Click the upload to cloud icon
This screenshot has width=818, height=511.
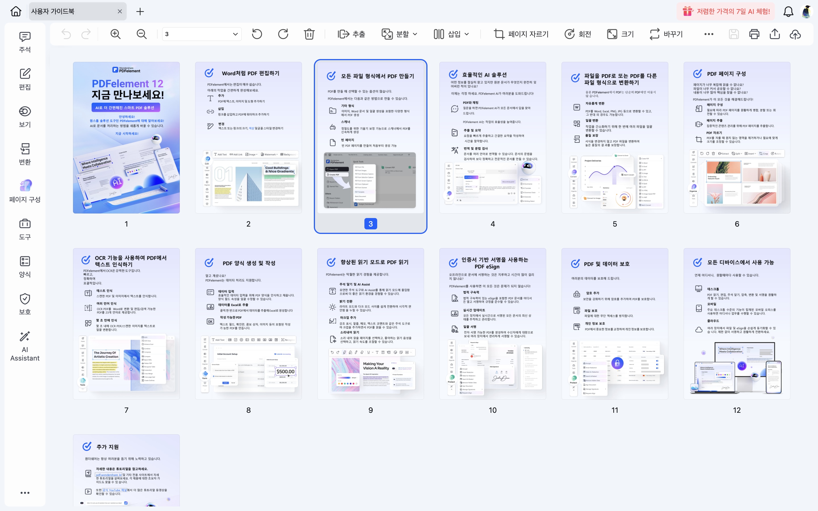pos(795,34)
